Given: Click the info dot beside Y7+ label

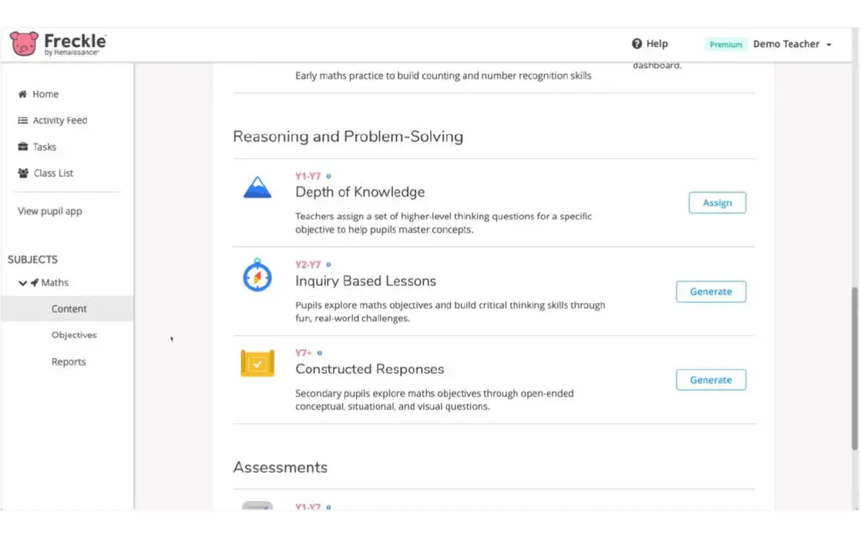Looking at the screenshot, I should pyautogui.click(x=320, y=353).
